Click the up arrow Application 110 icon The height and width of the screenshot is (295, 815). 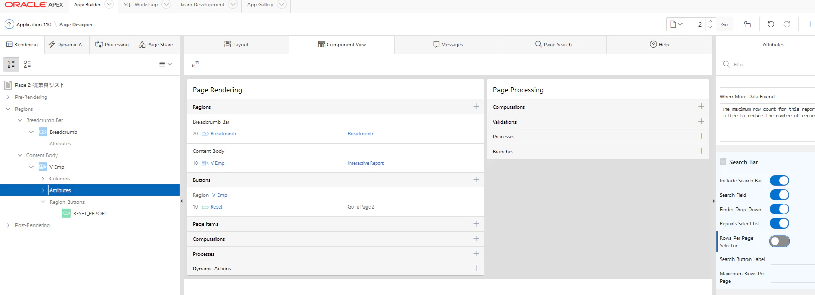pyautogui.click(x=9, y=24)
